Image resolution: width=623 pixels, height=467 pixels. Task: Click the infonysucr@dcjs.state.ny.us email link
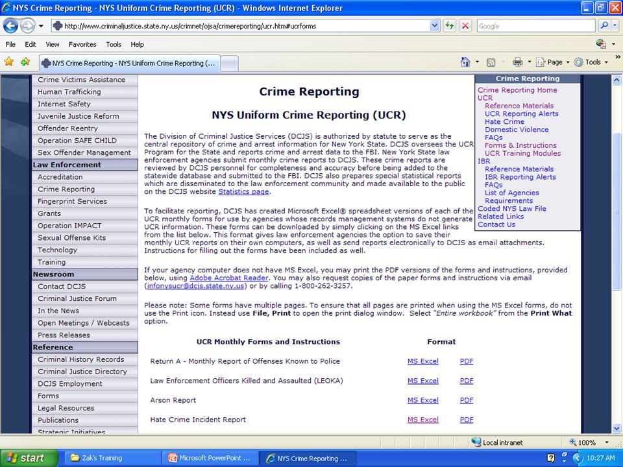click(x=195, y=286)
